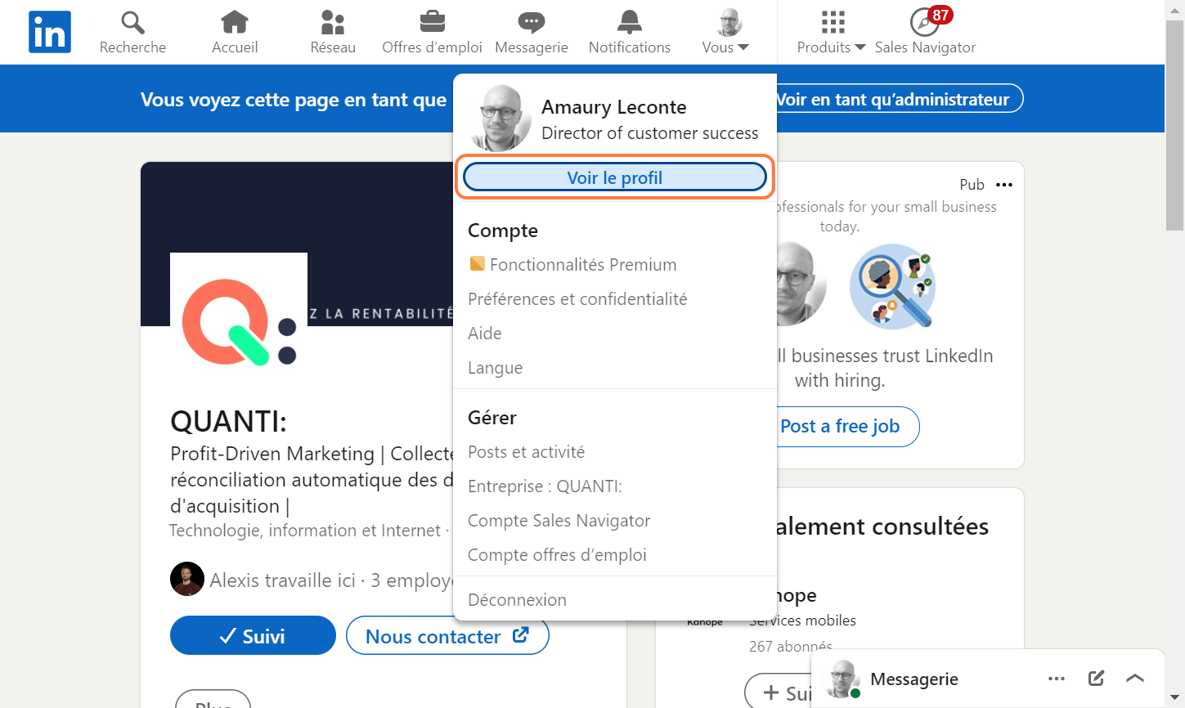This screenshot has width=1185, height=708.
Task: Click Alexis's profile photo thumbnail
Action: pos(187,579)
